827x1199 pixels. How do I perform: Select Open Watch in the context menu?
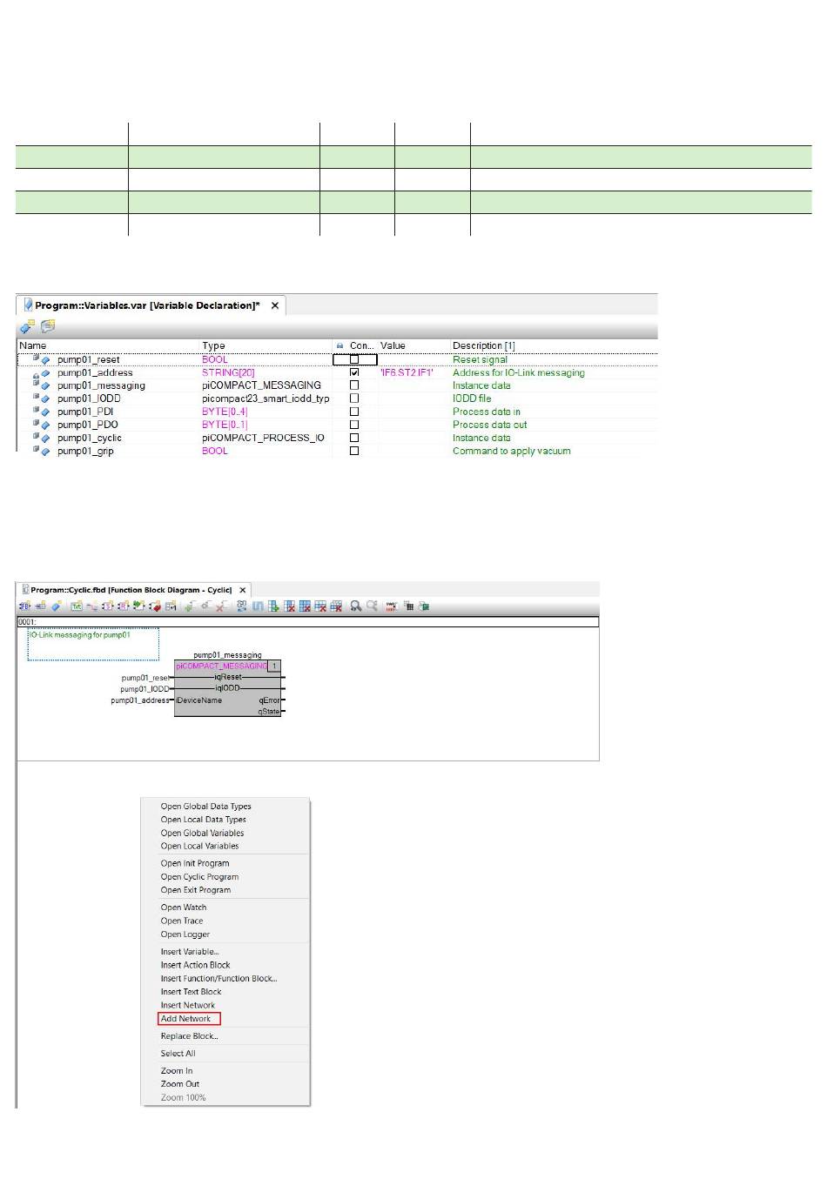184,908
